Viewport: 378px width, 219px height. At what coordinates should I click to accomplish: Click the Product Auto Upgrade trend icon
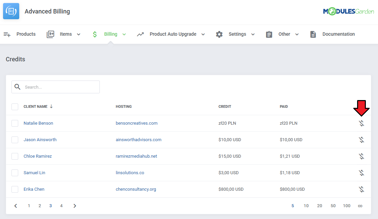[x=140, y=34]
